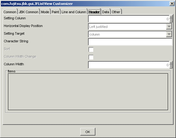Switch to the Data tab

pyautogui.click(x=106, y=12)
